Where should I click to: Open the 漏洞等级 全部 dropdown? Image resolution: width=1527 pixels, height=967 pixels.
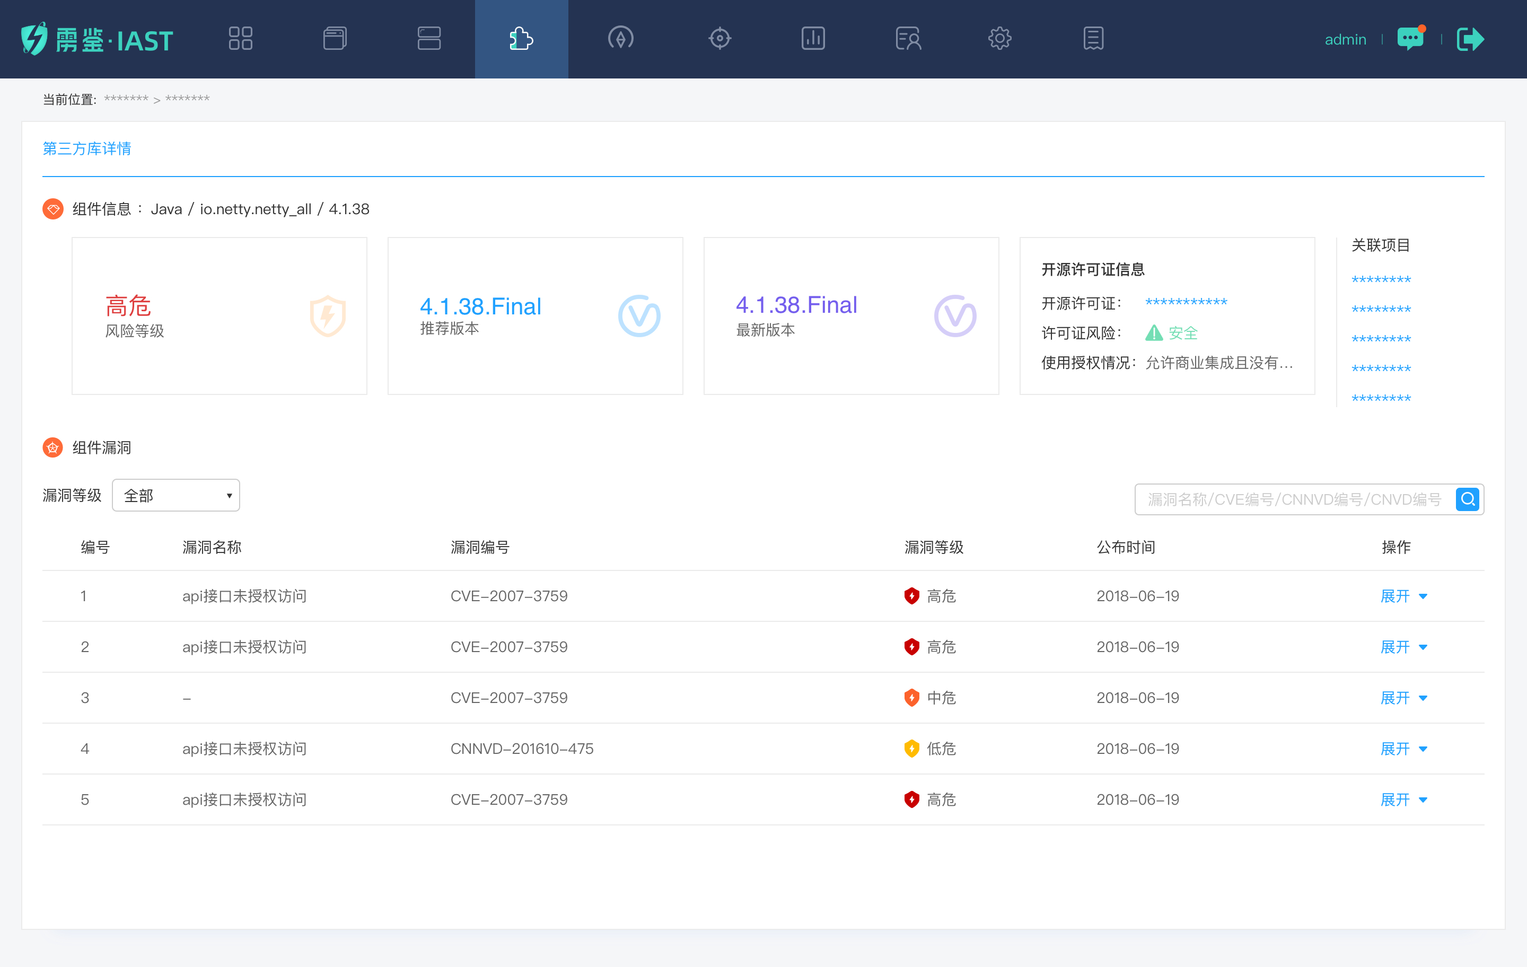(175, 495)
